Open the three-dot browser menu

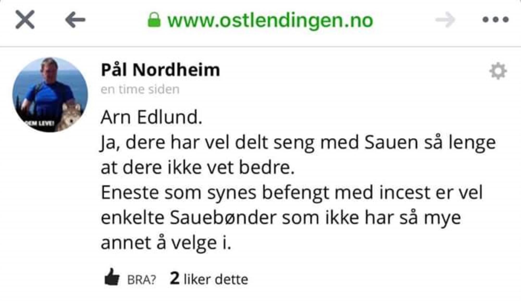495,19
